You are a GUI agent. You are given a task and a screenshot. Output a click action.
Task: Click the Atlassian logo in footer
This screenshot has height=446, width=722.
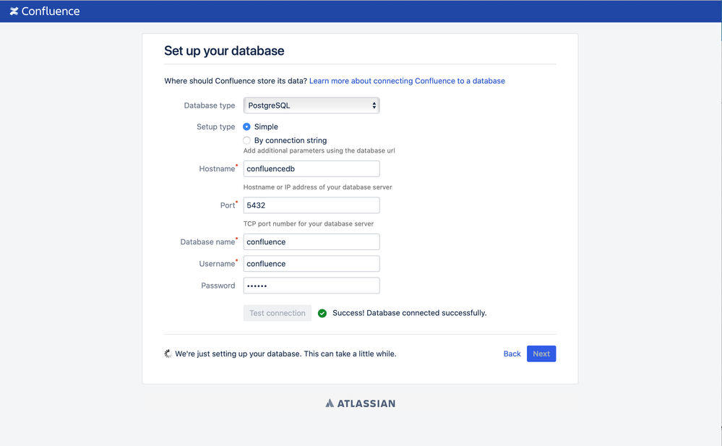(361, 403)
